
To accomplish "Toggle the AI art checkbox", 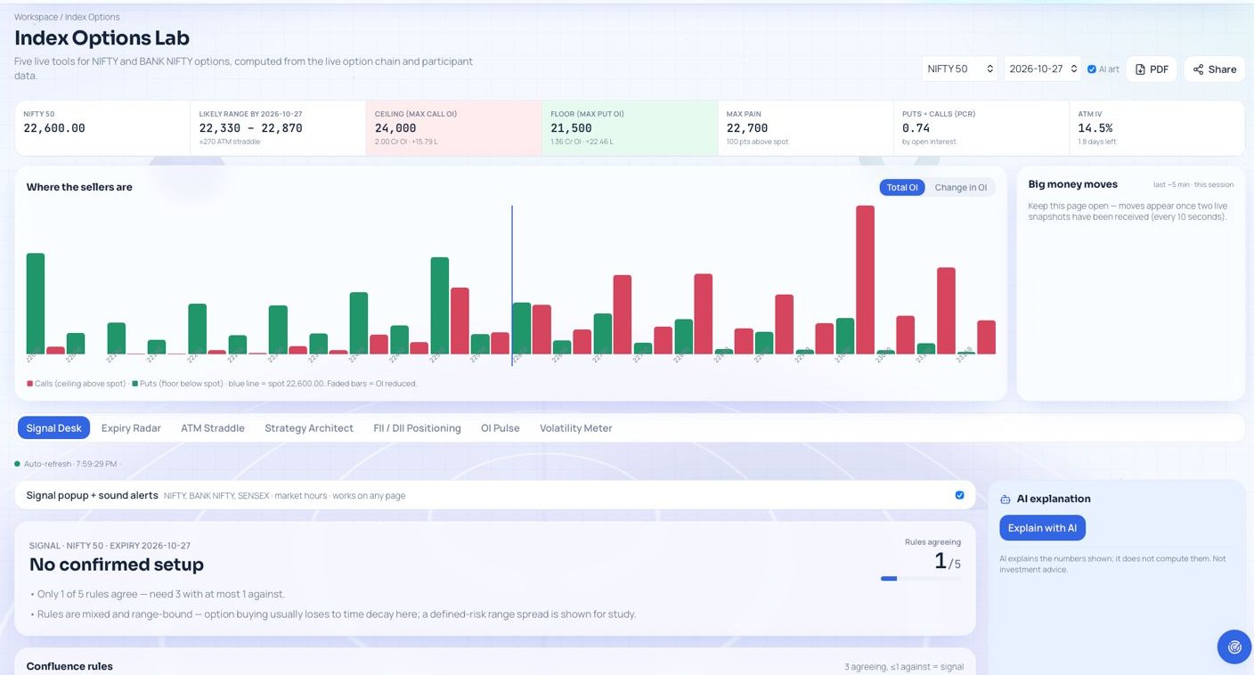I will (x=1092, y=69).
